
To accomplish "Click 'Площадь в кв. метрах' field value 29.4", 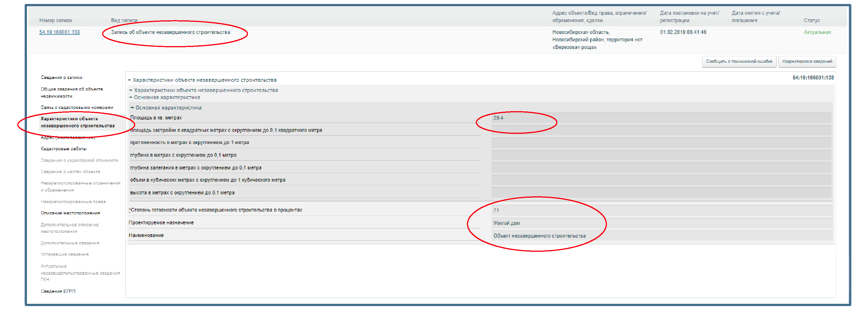I will (x=661, y=118).
